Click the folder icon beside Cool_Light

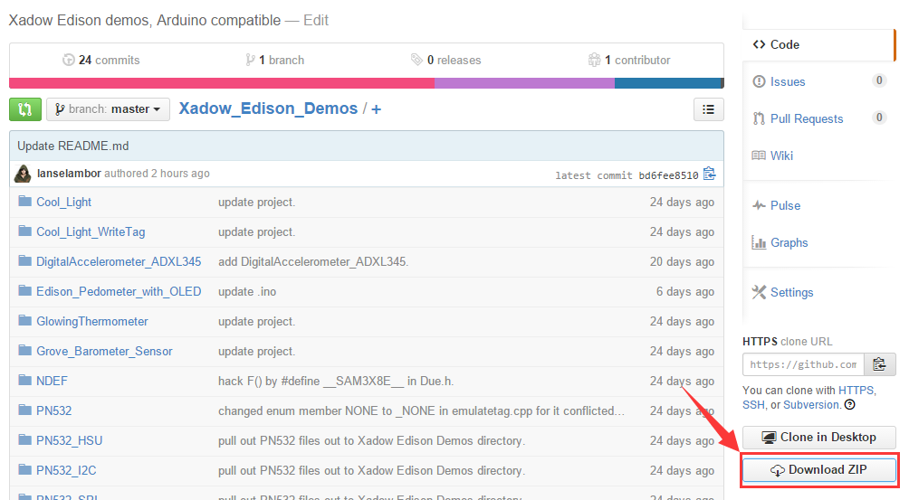(24, 201)
